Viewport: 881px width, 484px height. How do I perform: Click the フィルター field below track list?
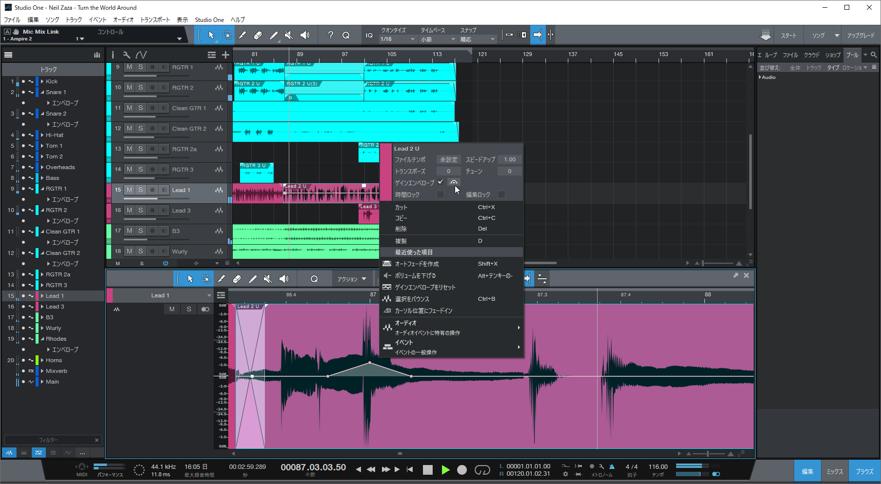click(x=49, y=440)
